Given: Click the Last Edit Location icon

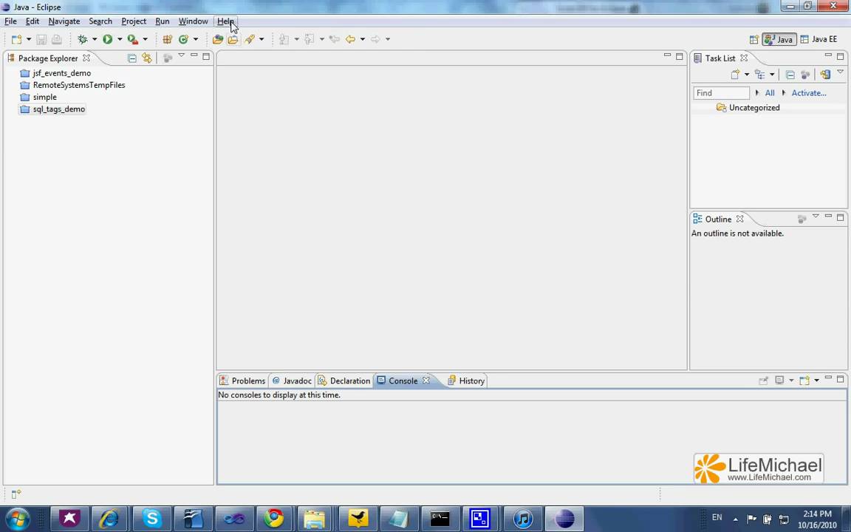Looking at the screenshot, I should click(x=335, y=39).
